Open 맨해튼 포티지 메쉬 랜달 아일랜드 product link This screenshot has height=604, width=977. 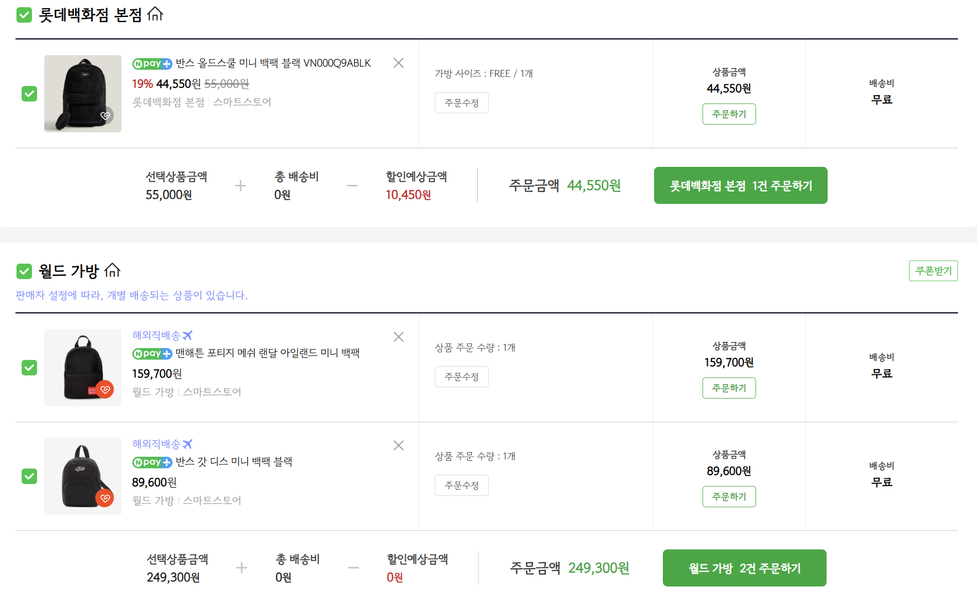coord(267,353)
